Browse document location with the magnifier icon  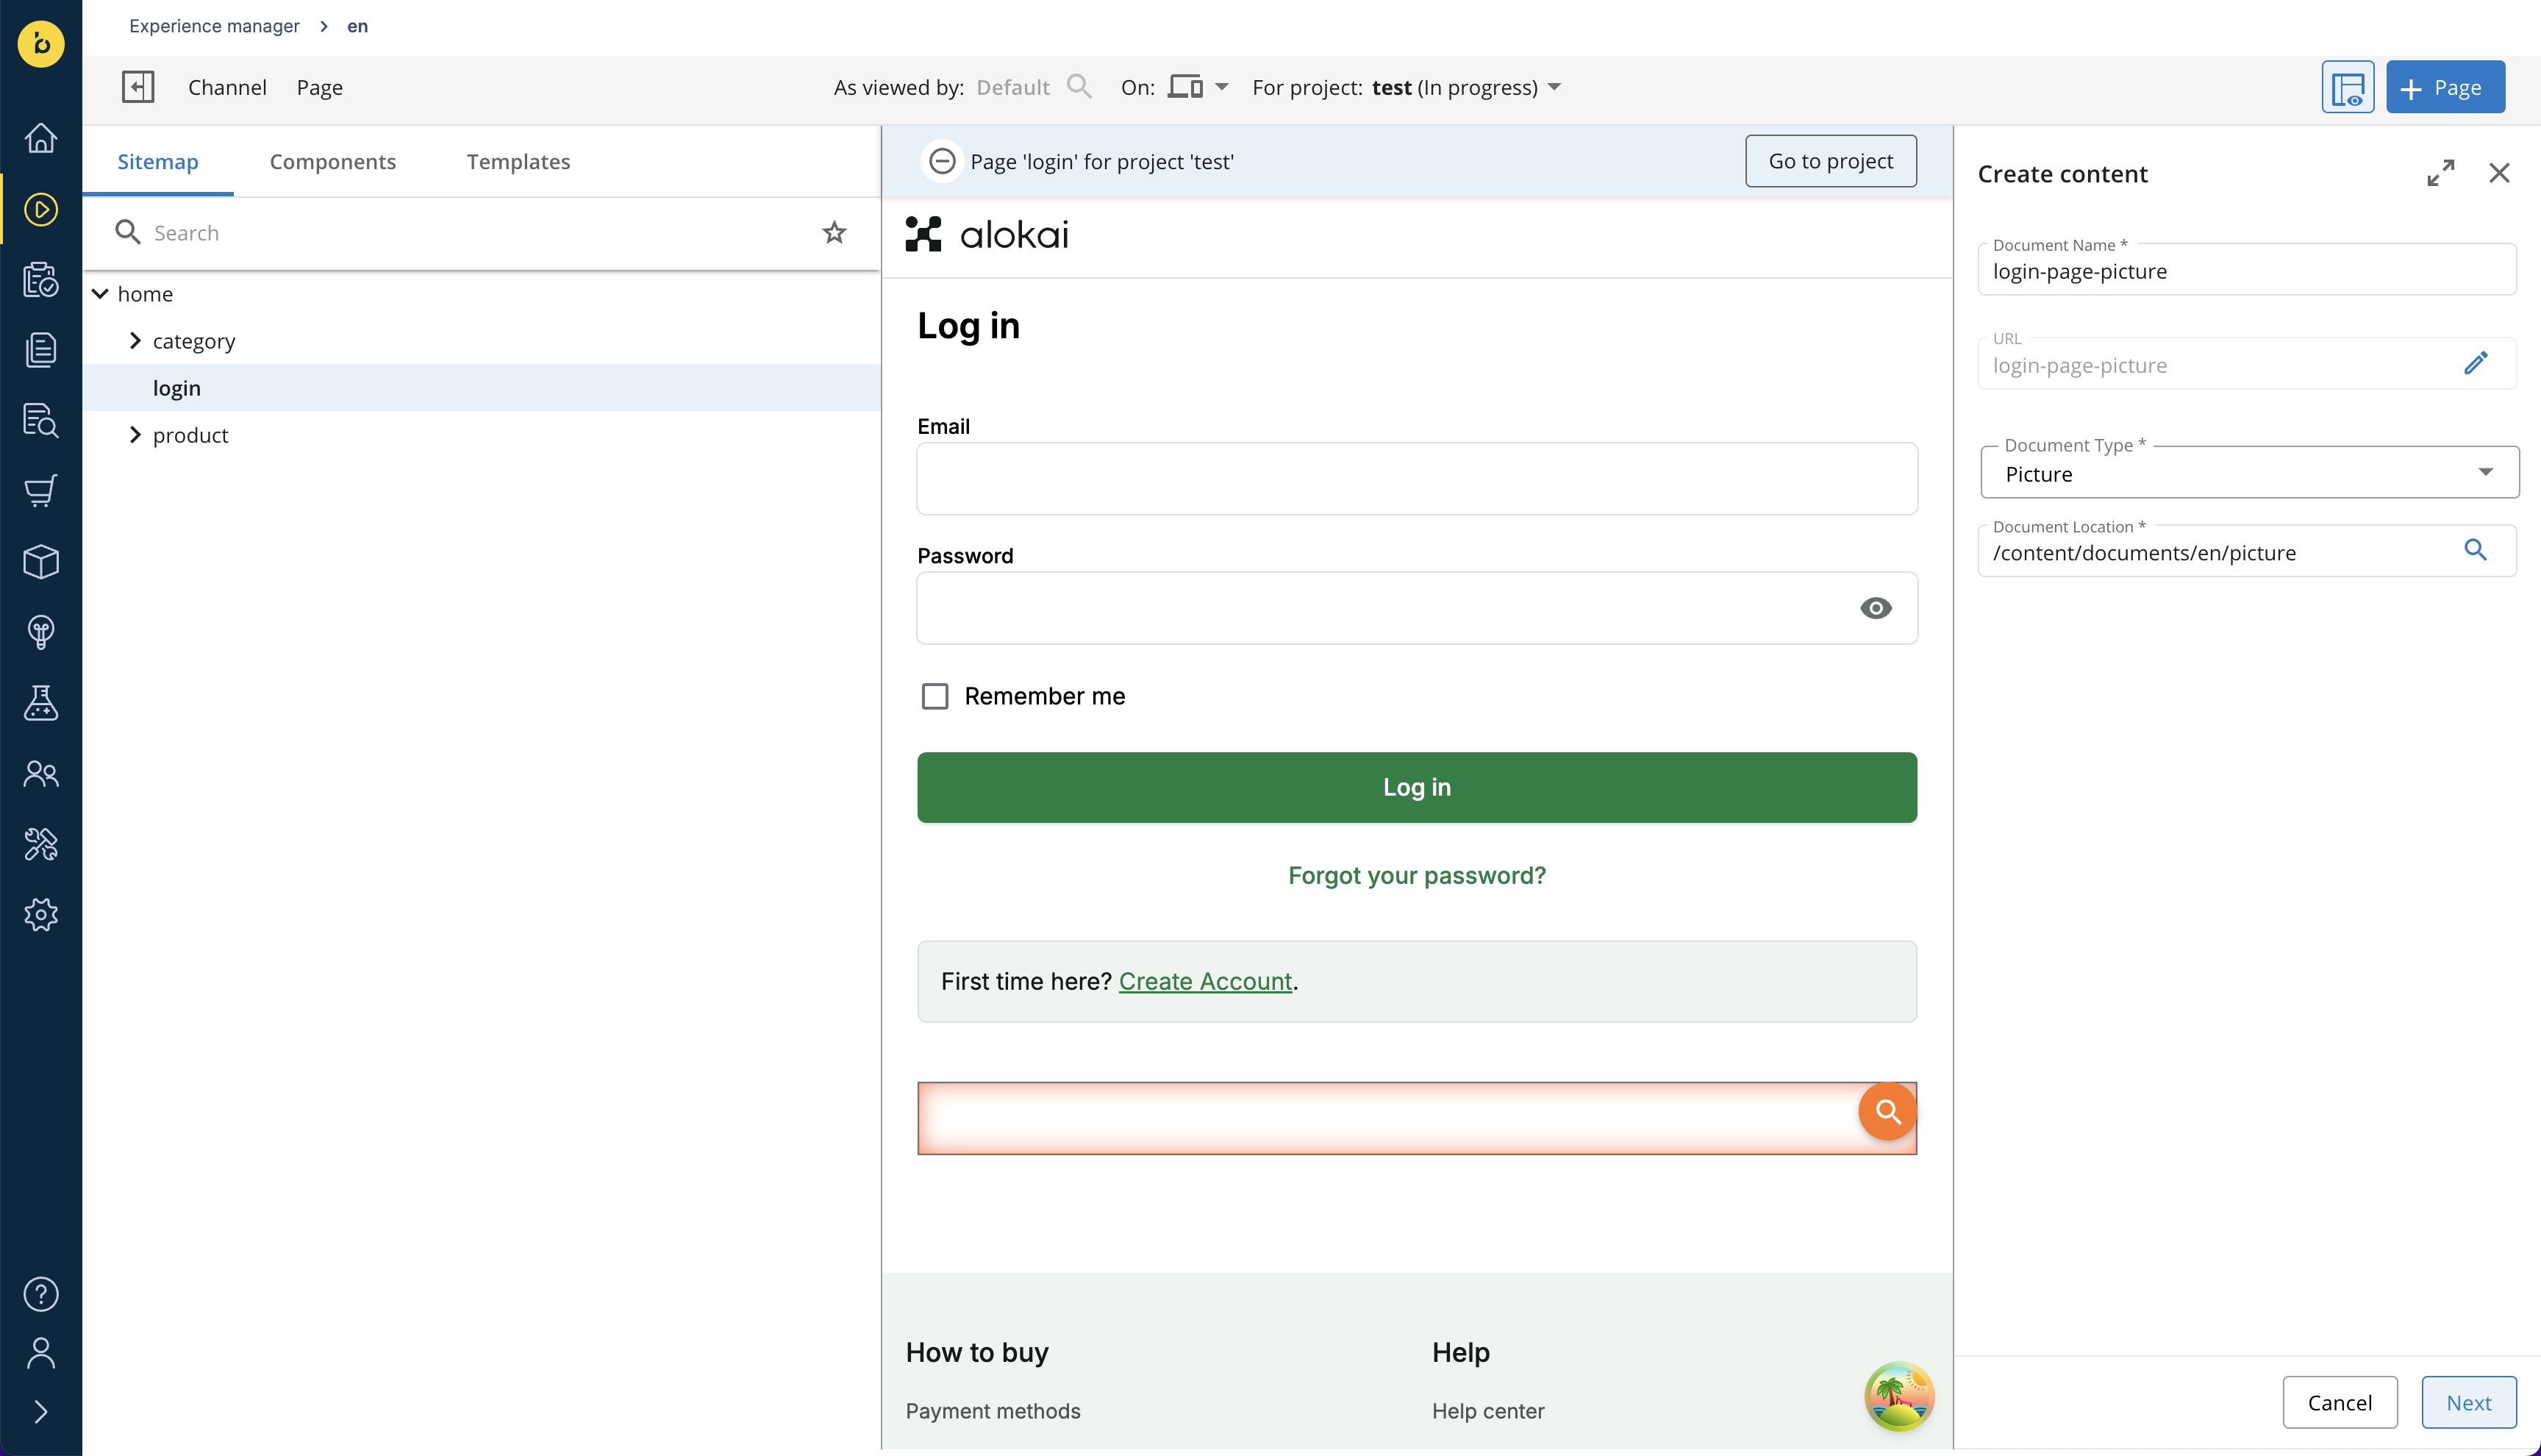(2475, 550)
